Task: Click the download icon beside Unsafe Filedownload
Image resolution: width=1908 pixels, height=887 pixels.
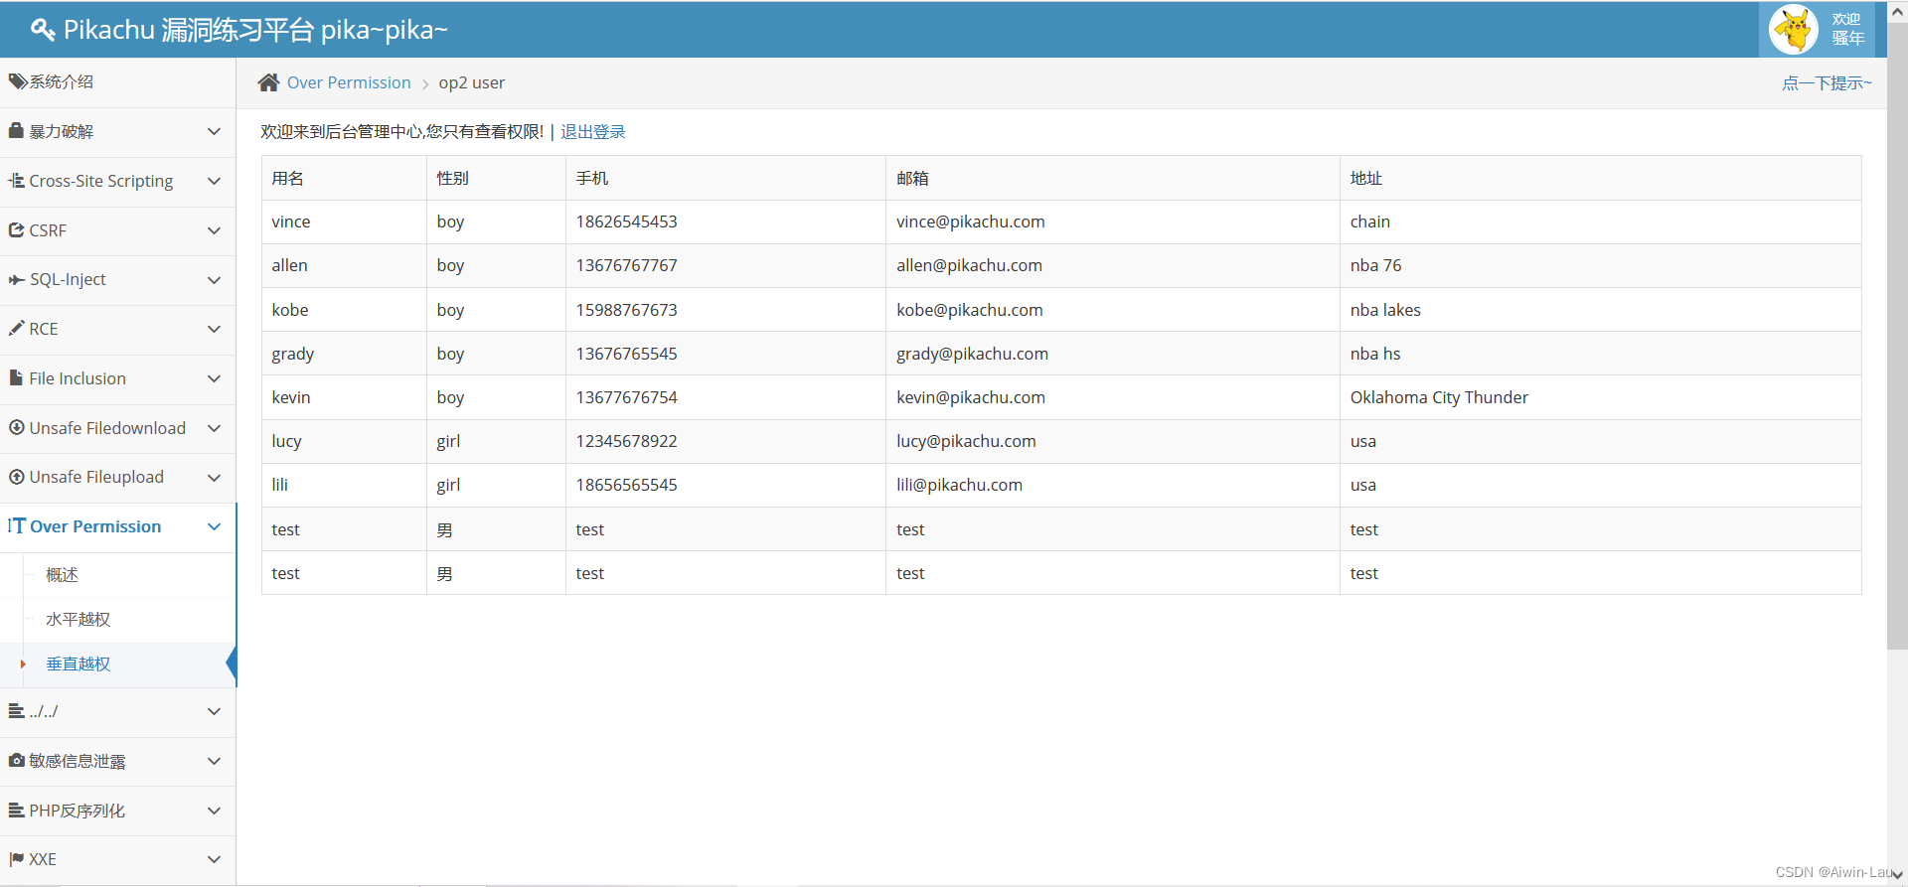Action: pos(16,427)
